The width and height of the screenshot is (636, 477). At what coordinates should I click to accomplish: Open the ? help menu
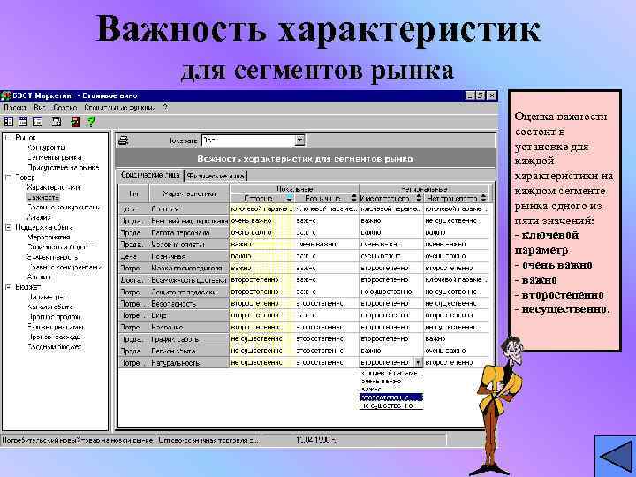point(165,108)
